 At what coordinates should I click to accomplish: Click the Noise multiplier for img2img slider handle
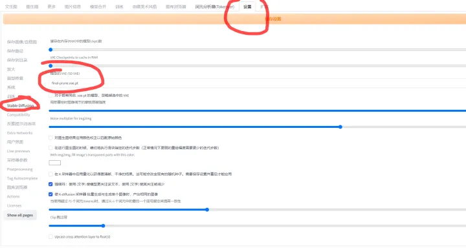click(x=340, y=127)
